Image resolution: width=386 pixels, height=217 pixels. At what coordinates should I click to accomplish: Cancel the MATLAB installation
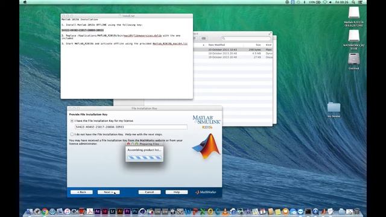coord(150,192)
